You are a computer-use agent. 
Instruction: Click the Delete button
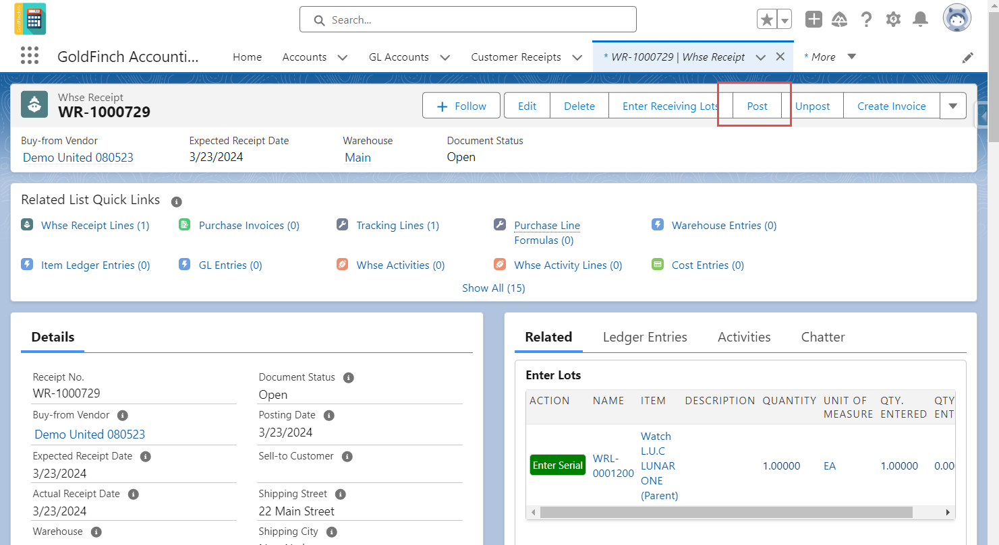pos(579,106)
